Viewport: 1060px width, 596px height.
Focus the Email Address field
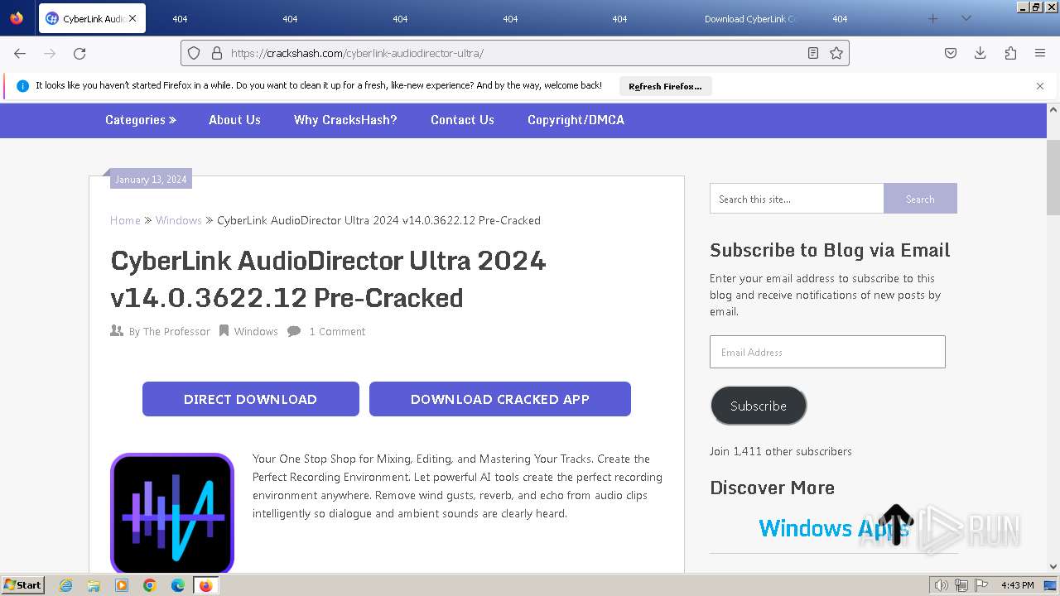click(x=827, y=352)
